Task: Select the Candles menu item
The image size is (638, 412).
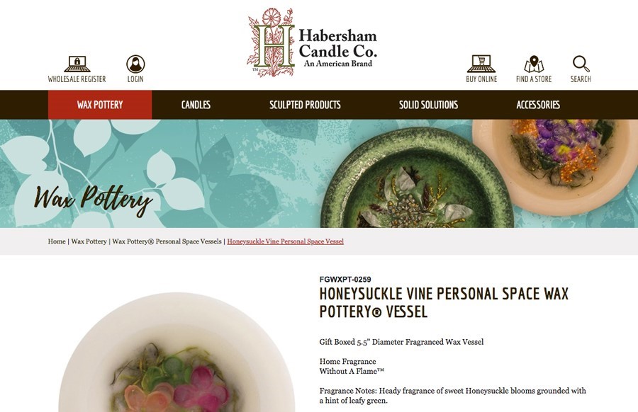Action: pyautogui.click(x=196, y=105)
